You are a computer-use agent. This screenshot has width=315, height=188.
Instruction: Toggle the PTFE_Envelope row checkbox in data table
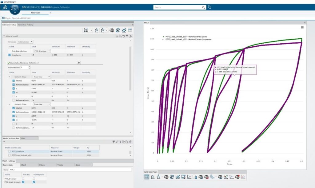(x=10, y=151)
